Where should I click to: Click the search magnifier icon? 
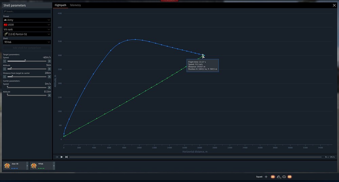[x=5, y=12]
